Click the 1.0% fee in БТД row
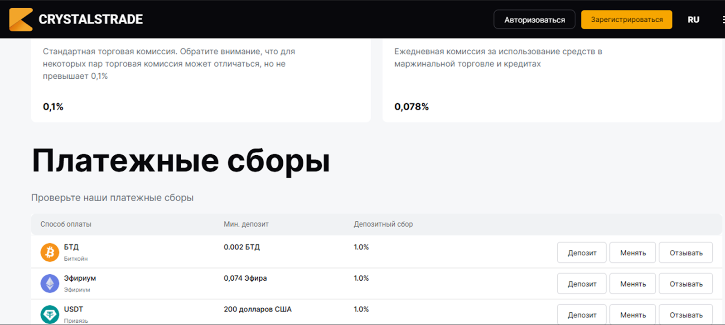This screenshot has height=325, width=725. (361, 247)
